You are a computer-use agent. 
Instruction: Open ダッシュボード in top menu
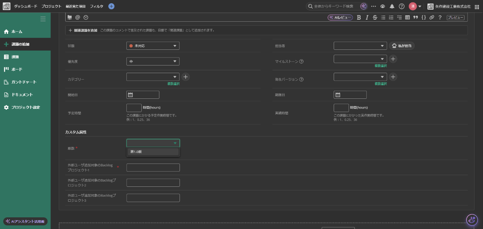click(25, 6)
